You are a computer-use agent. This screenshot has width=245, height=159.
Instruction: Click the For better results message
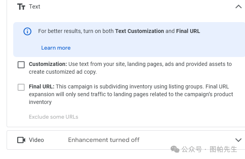[x=119, y=31]
